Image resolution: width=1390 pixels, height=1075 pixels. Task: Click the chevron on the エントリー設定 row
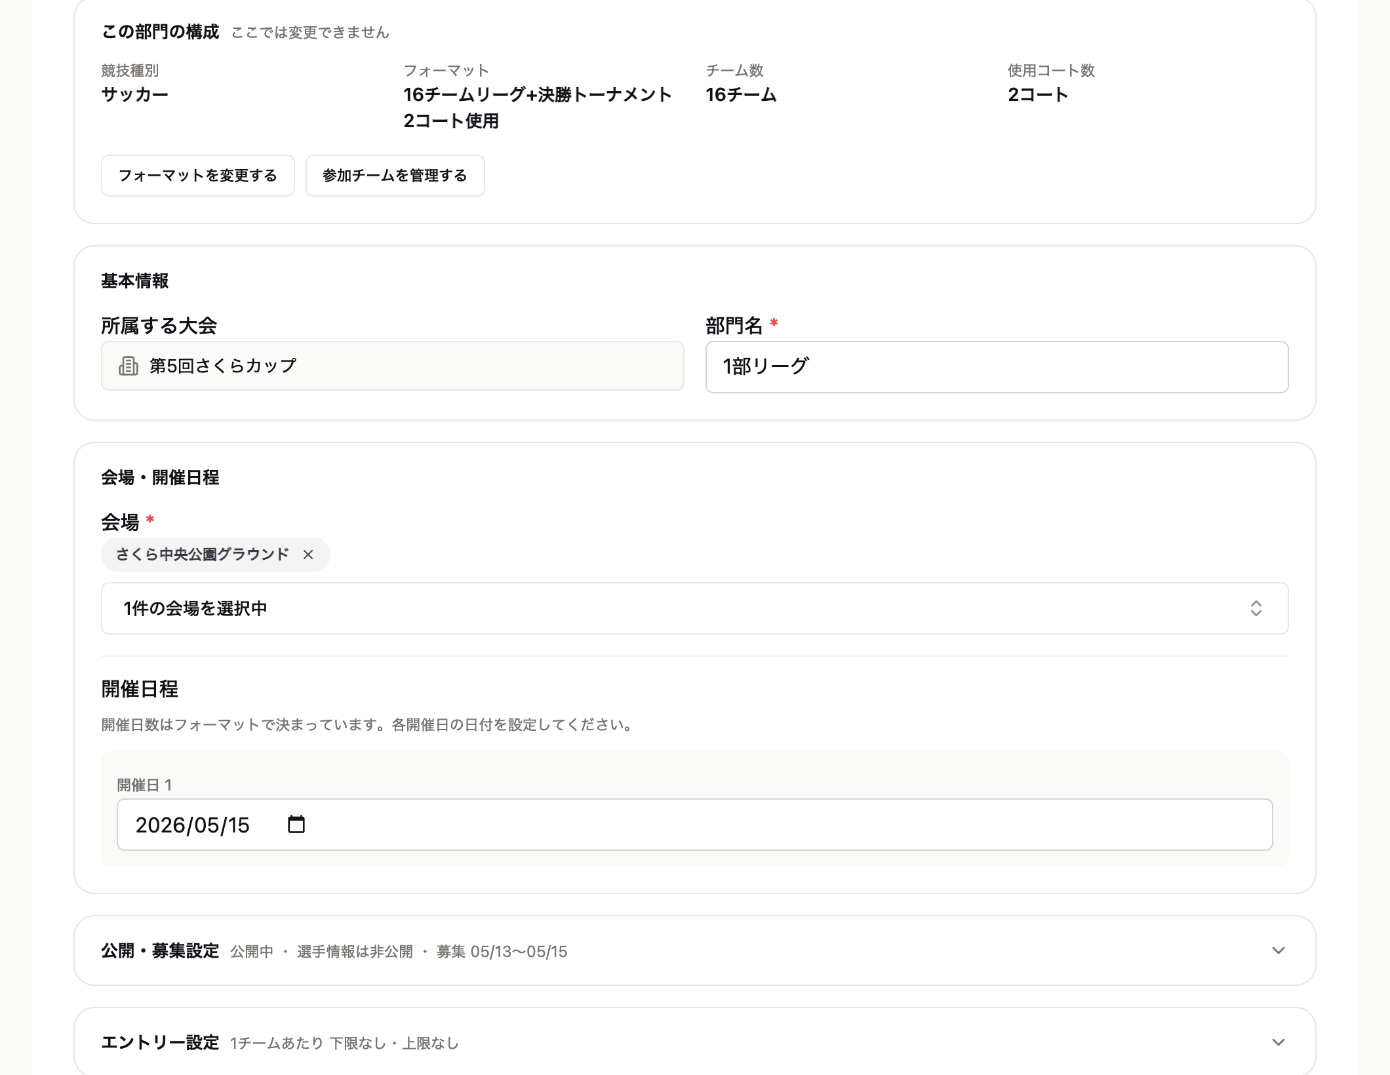[1278, 1042]
